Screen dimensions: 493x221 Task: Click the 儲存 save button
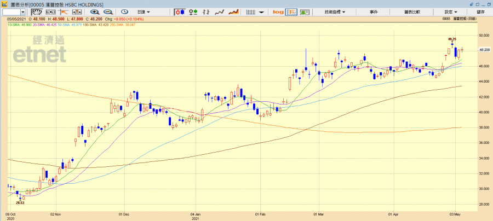(480, 11)
